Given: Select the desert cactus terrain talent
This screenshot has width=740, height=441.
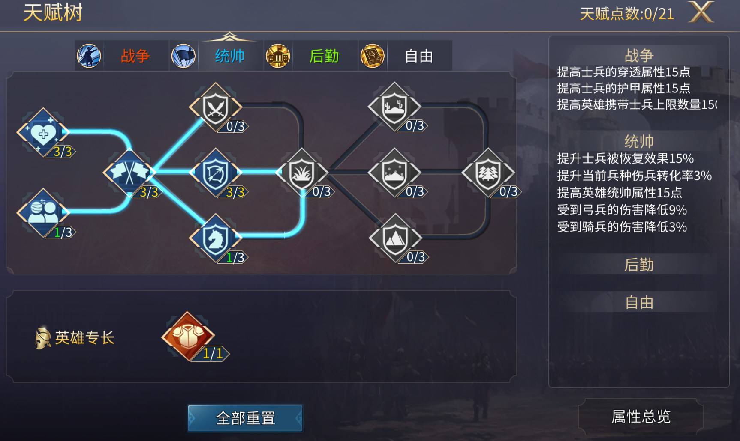Looking at the screenshot, I should pyautogui.click(x=395, y=107).
